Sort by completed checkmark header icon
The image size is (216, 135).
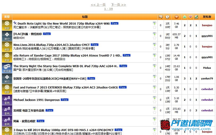coord(196,17)
